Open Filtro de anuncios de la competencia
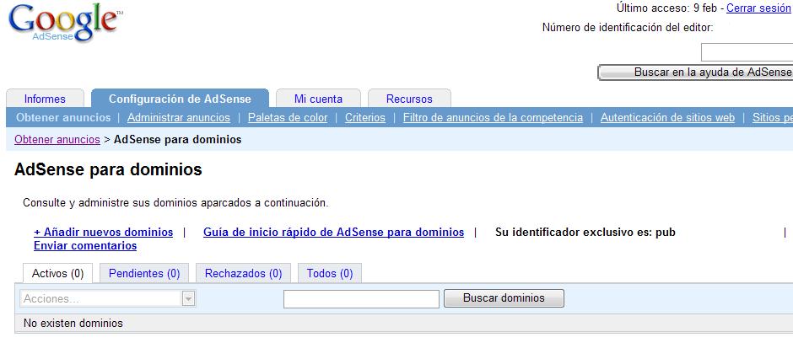 (493, 118)
